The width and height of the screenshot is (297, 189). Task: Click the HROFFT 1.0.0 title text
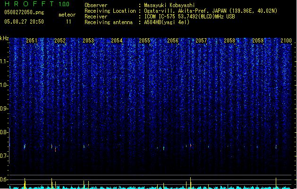point(37,4)
